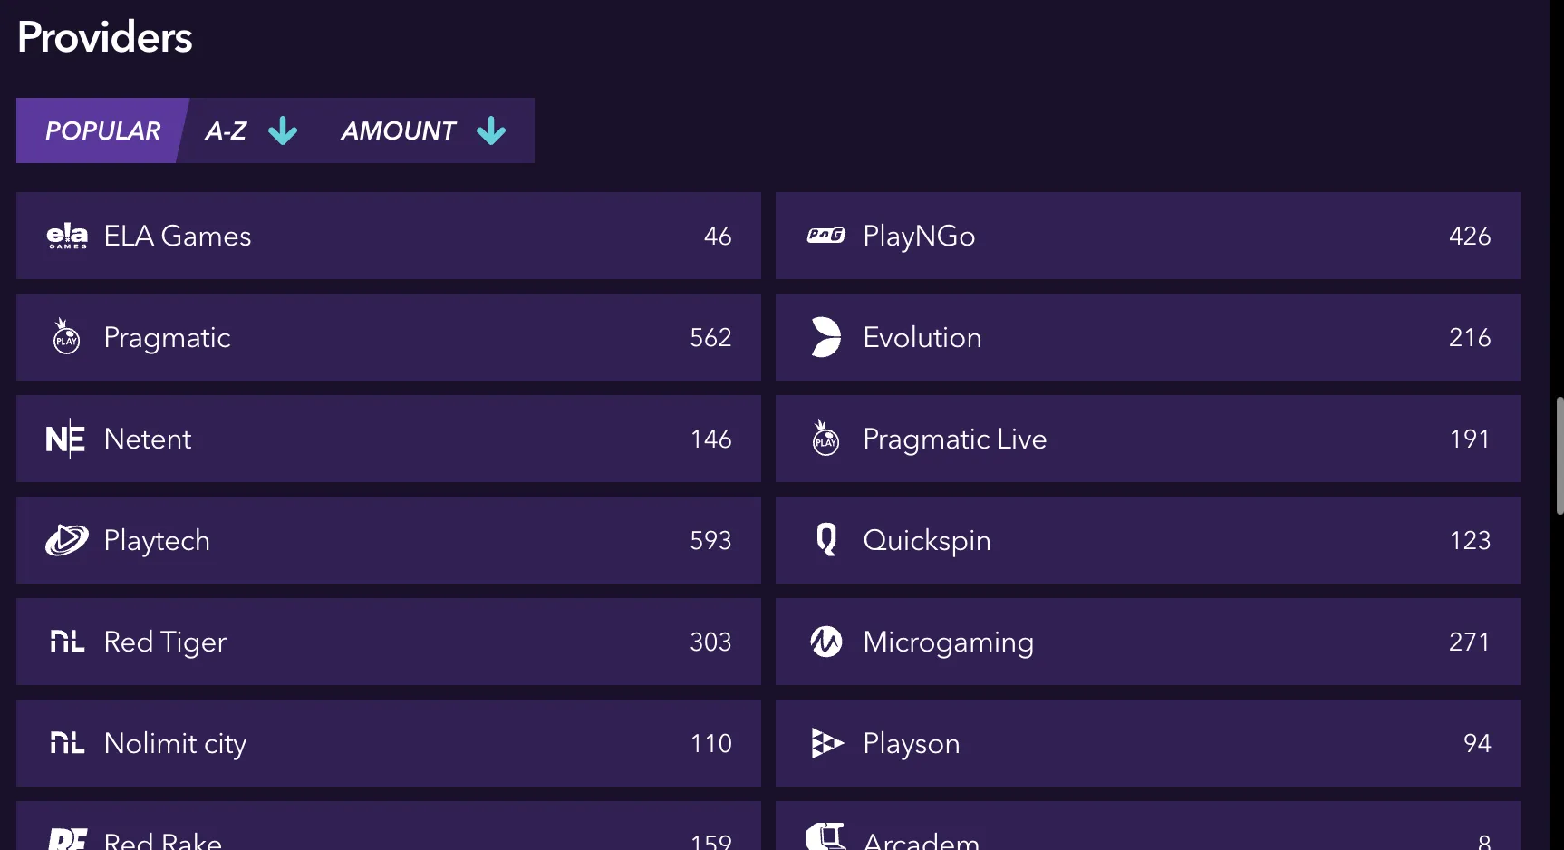Click the Pragmatic Live logo icon
The width and height of the screenshot is (1564, 850).
825,439
